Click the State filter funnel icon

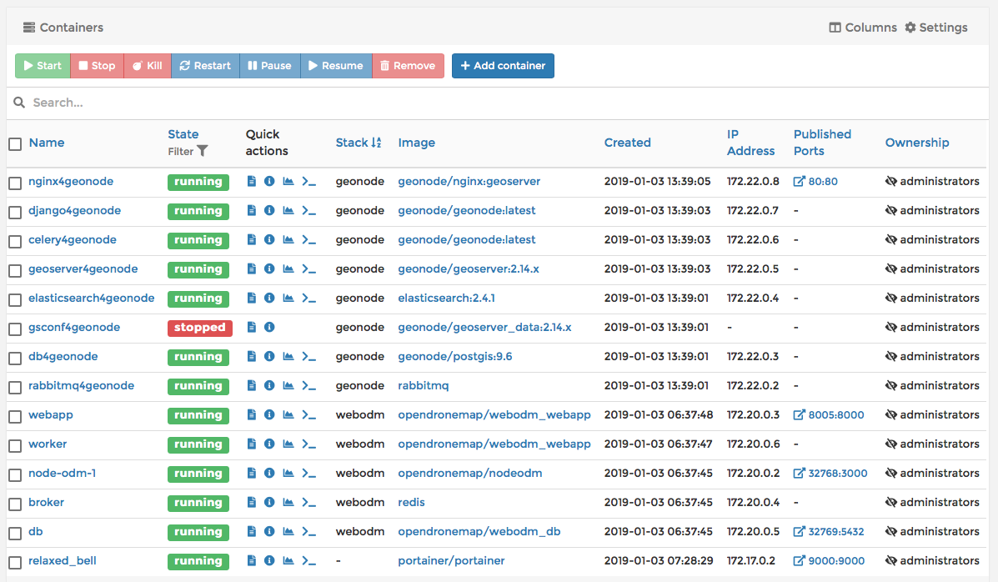click(203, 151)
